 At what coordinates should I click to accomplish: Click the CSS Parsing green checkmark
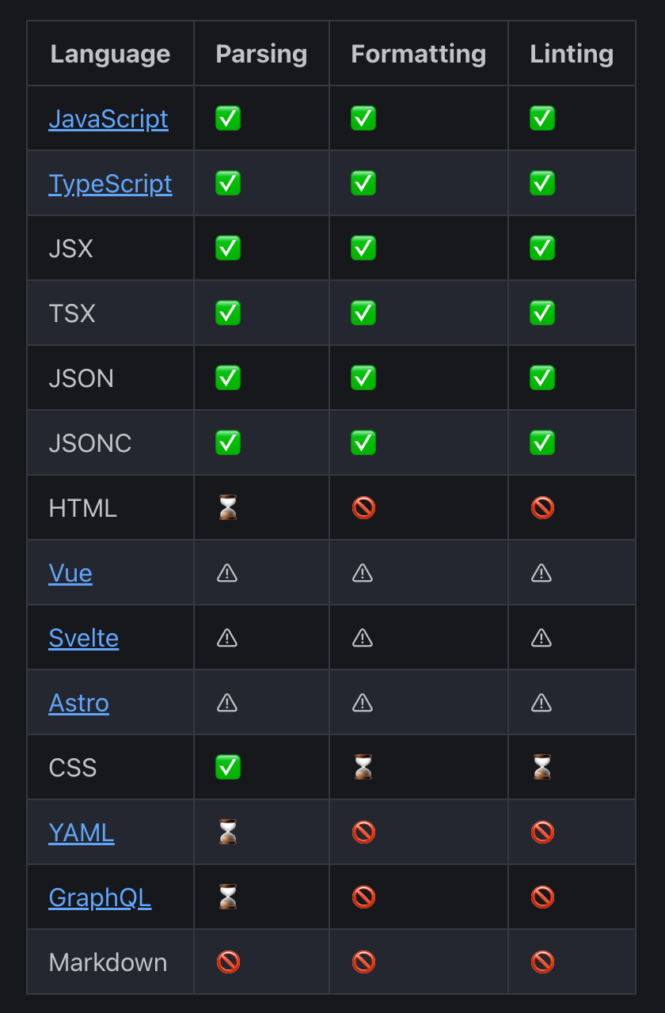click(x=228, y=768)
